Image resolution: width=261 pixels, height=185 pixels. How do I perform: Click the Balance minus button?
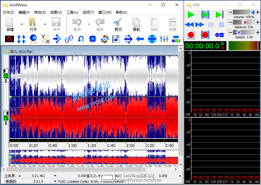pos(231,22)
